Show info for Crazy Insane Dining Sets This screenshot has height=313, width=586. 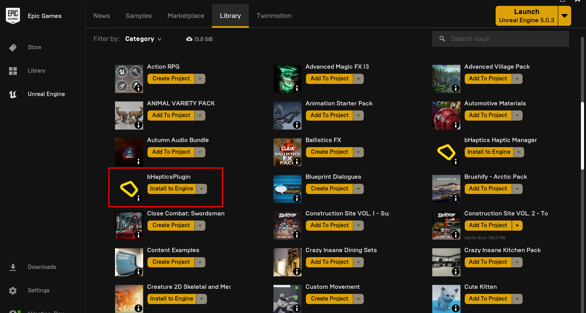(x=297, y=272)
